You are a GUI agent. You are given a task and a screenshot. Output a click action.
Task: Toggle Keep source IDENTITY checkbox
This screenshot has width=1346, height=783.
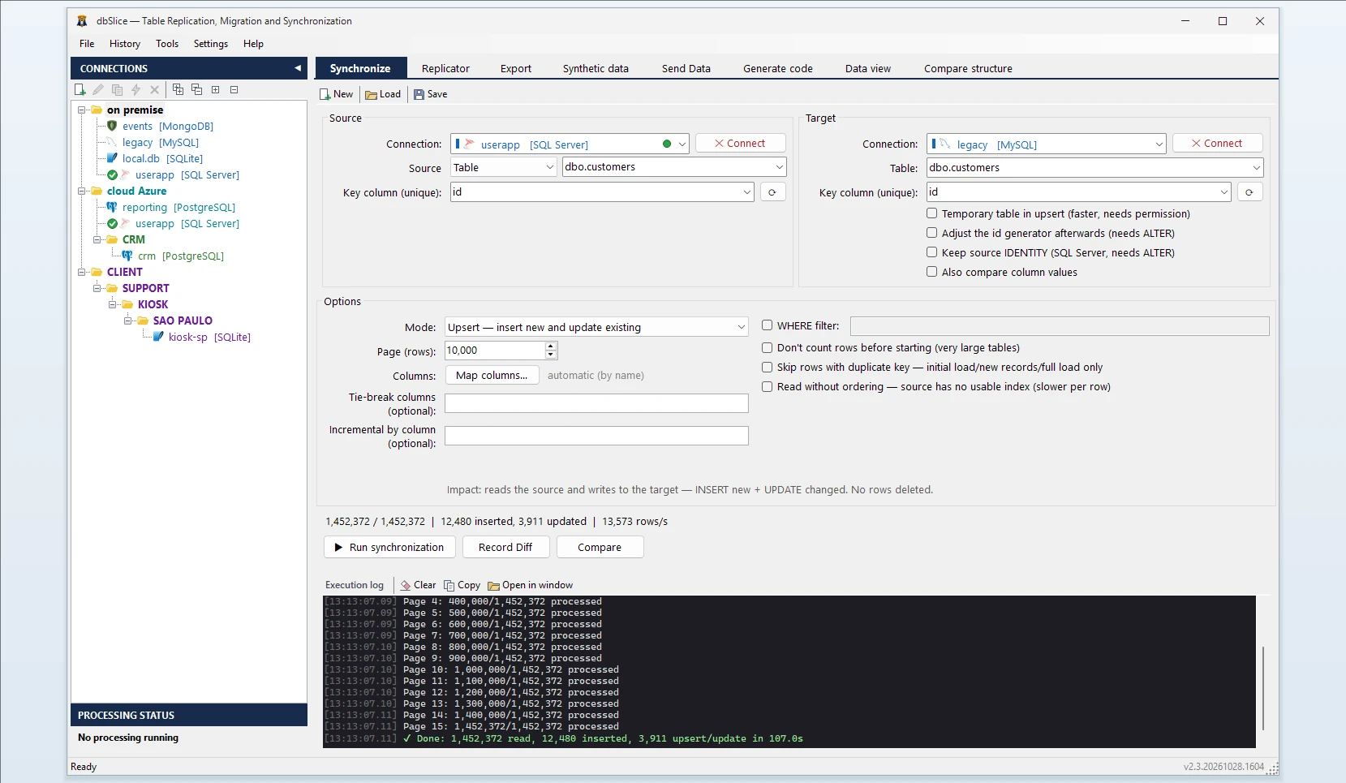click(x=932, y=252)
